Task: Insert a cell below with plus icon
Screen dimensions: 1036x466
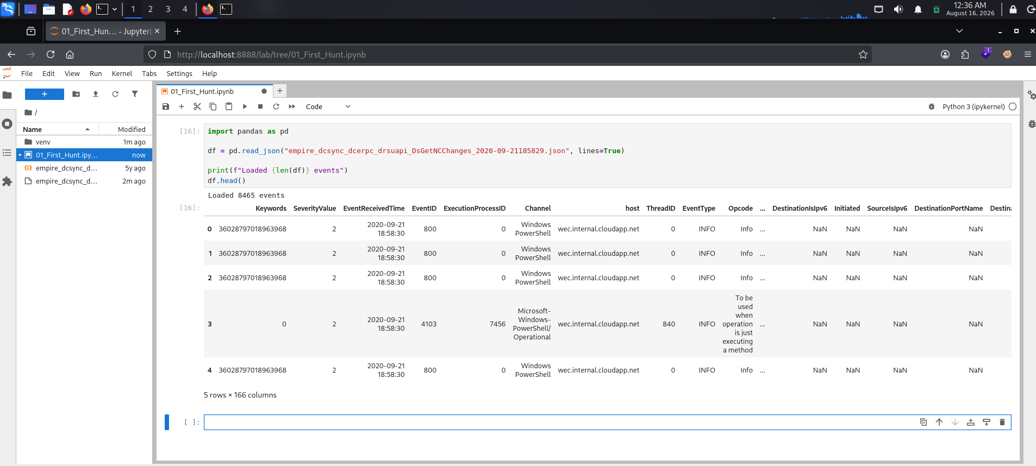Action: [182, 106]
